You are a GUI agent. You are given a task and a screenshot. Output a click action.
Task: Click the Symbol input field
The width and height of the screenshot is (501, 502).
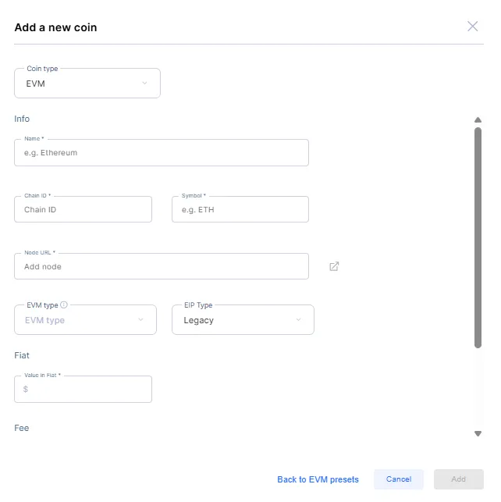point(240,209)
